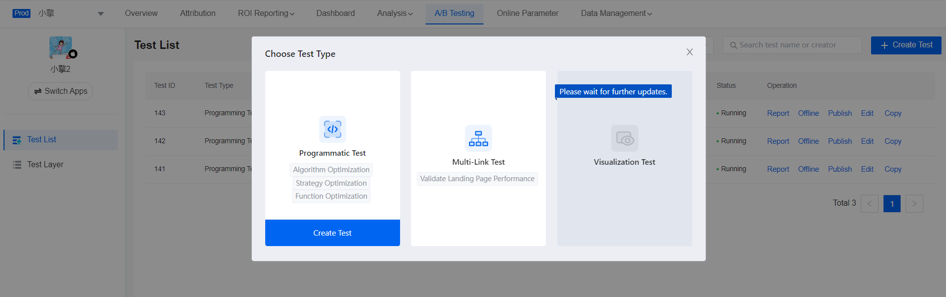
Task: Click Edit for test 143
Action: point(867,114)
